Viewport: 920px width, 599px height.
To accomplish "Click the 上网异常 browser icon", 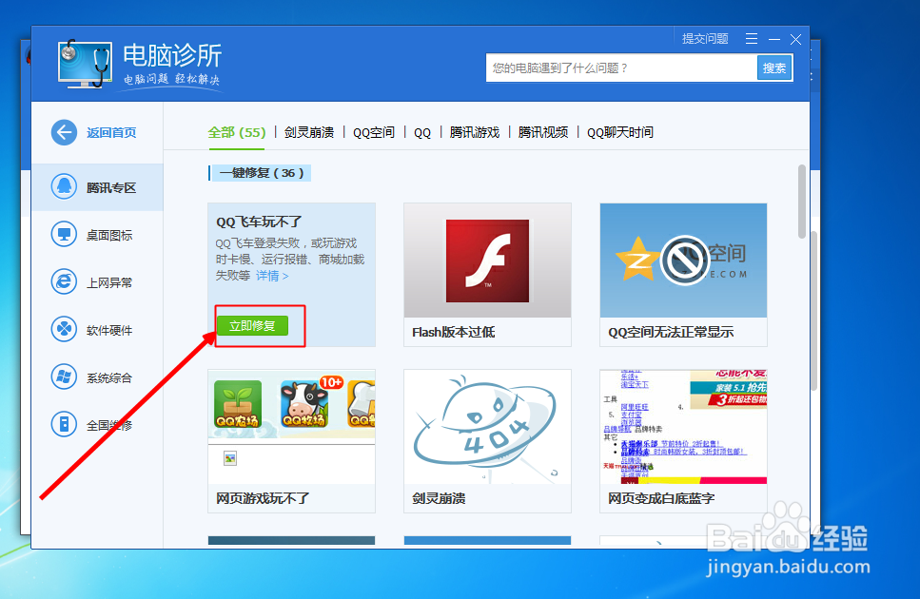I will tap(64, 282).
